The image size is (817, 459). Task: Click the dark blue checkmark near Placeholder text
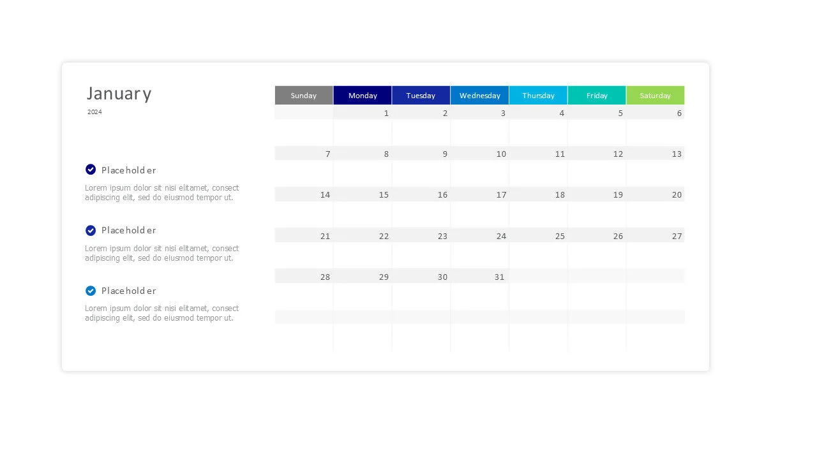pyautogui.click(x=91, y=170)
